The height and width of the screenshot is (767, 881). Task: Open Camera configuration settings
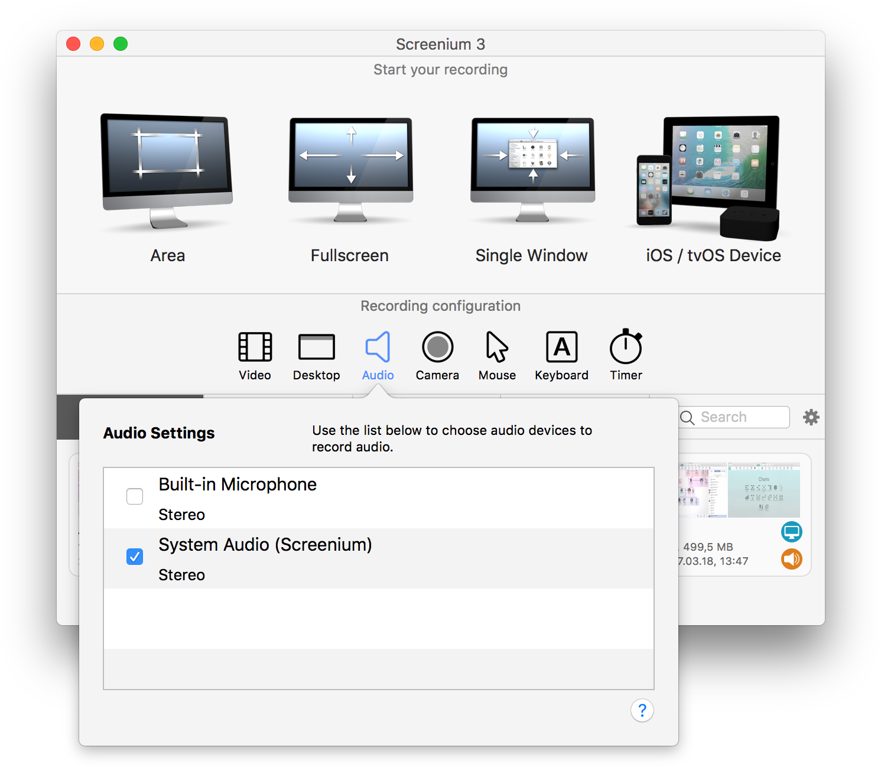coord(437,356)
